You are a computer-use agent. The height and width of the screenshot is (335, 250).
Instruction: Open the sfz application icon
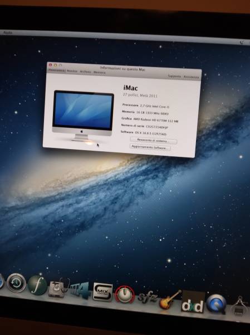(148, 297)
